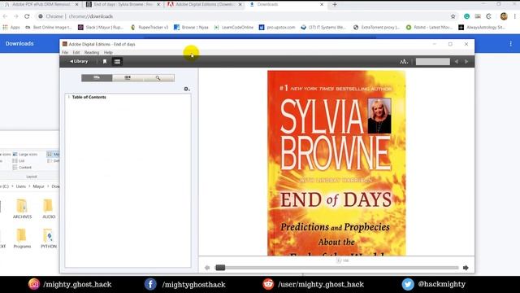Open the IT Systems bookmark
The height and width of the screenshot is (293, 520).
coord(323,27)
